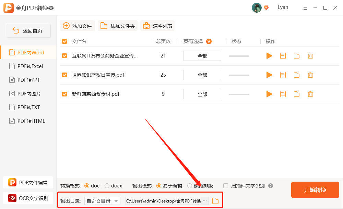Open 全部 page selection for 互联网IT发布会 row
The height and width of the screenshot is (209, 343).
pos(202,56)
